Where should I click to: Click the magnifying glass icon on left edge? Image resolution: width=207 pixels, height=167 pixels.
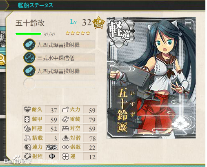(2, 59)
